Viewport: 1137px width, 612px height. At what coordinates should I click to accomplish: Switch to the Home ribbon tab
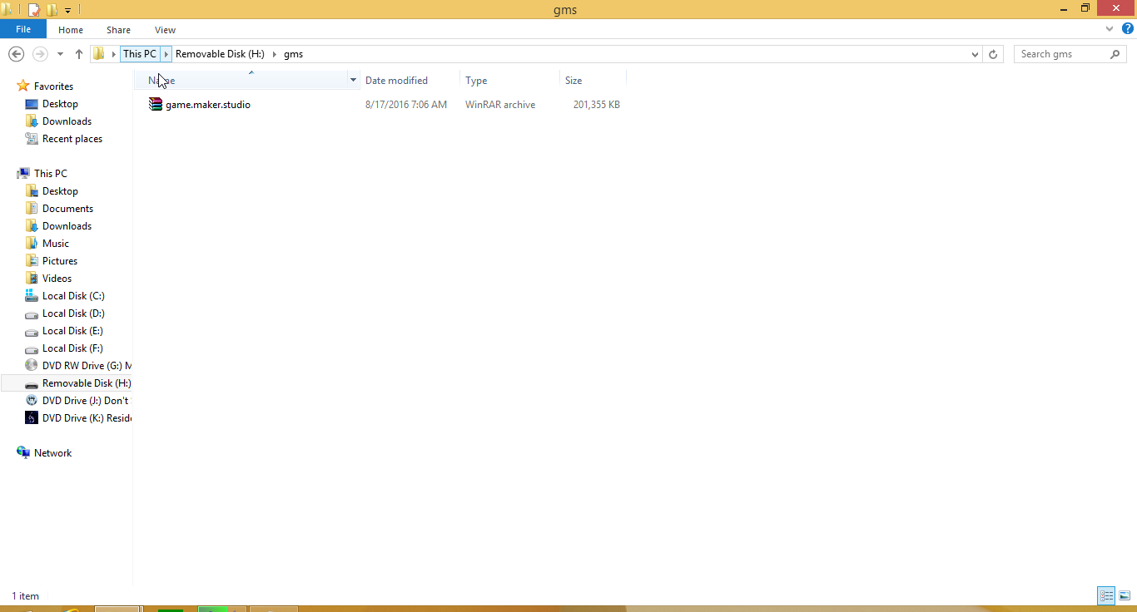pyautogui.click(x=71, y=30)
